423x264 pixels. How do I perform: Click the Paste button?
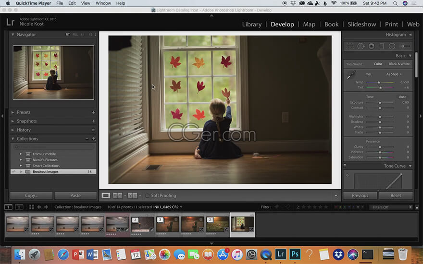pos(75,195)
